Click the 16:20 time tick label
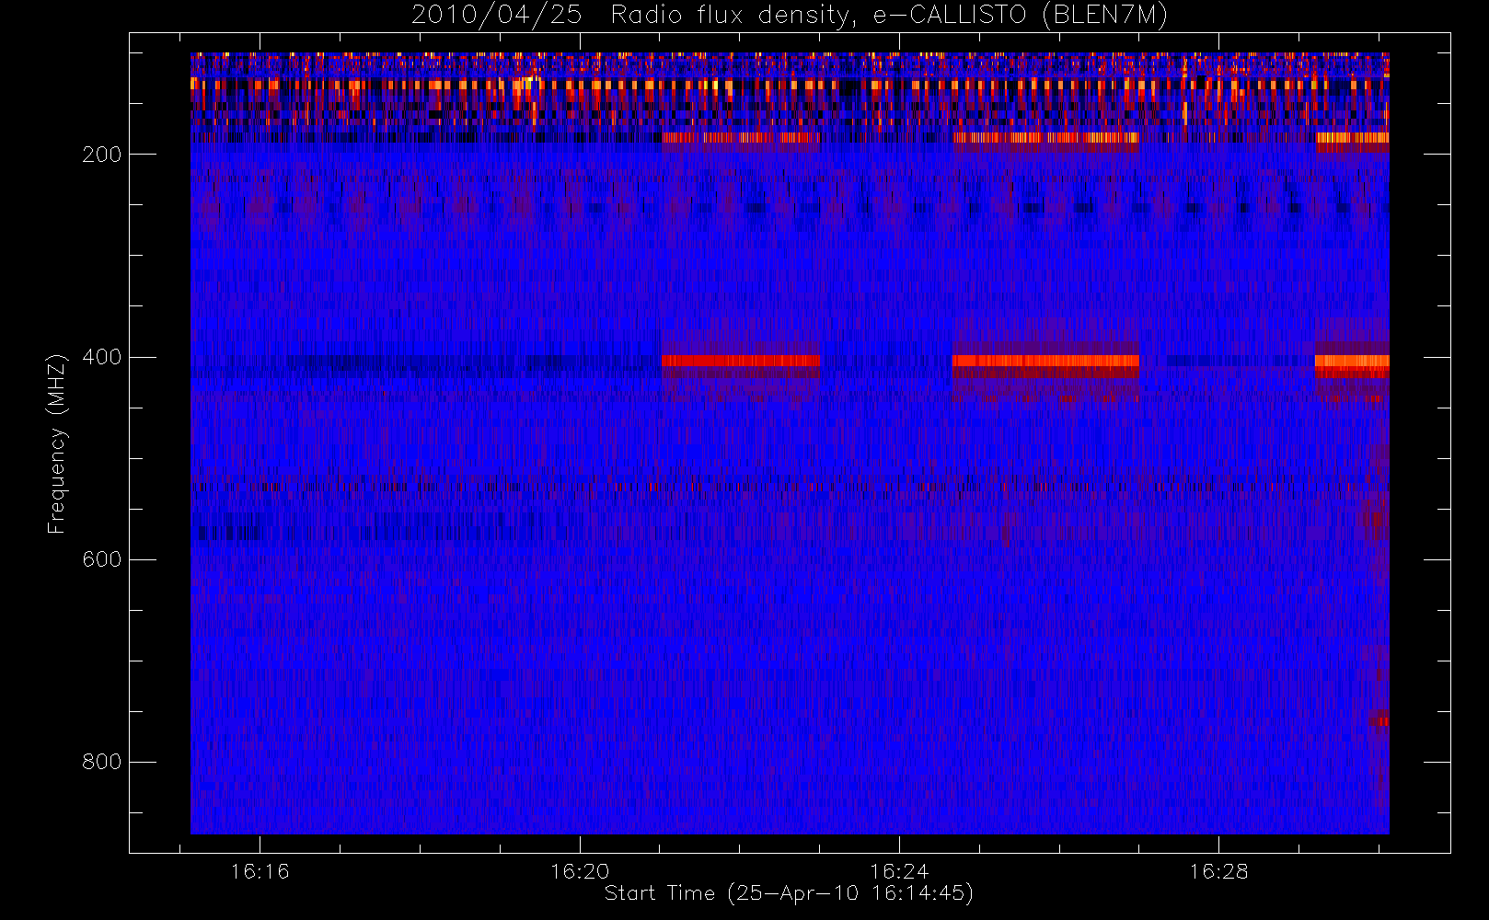 click(580, 871)
